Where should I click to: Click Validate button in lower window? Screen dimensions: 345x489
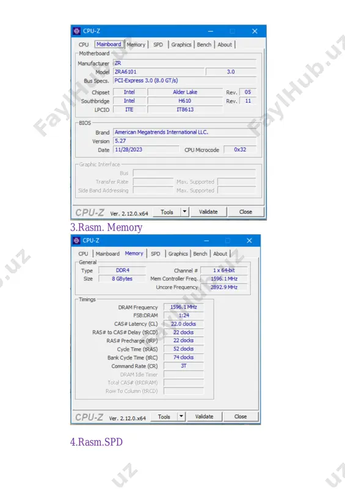(x=205, y=416)
